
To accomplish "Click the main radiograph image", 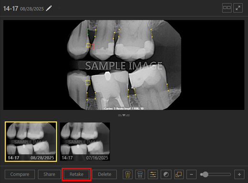I will 124,65.
